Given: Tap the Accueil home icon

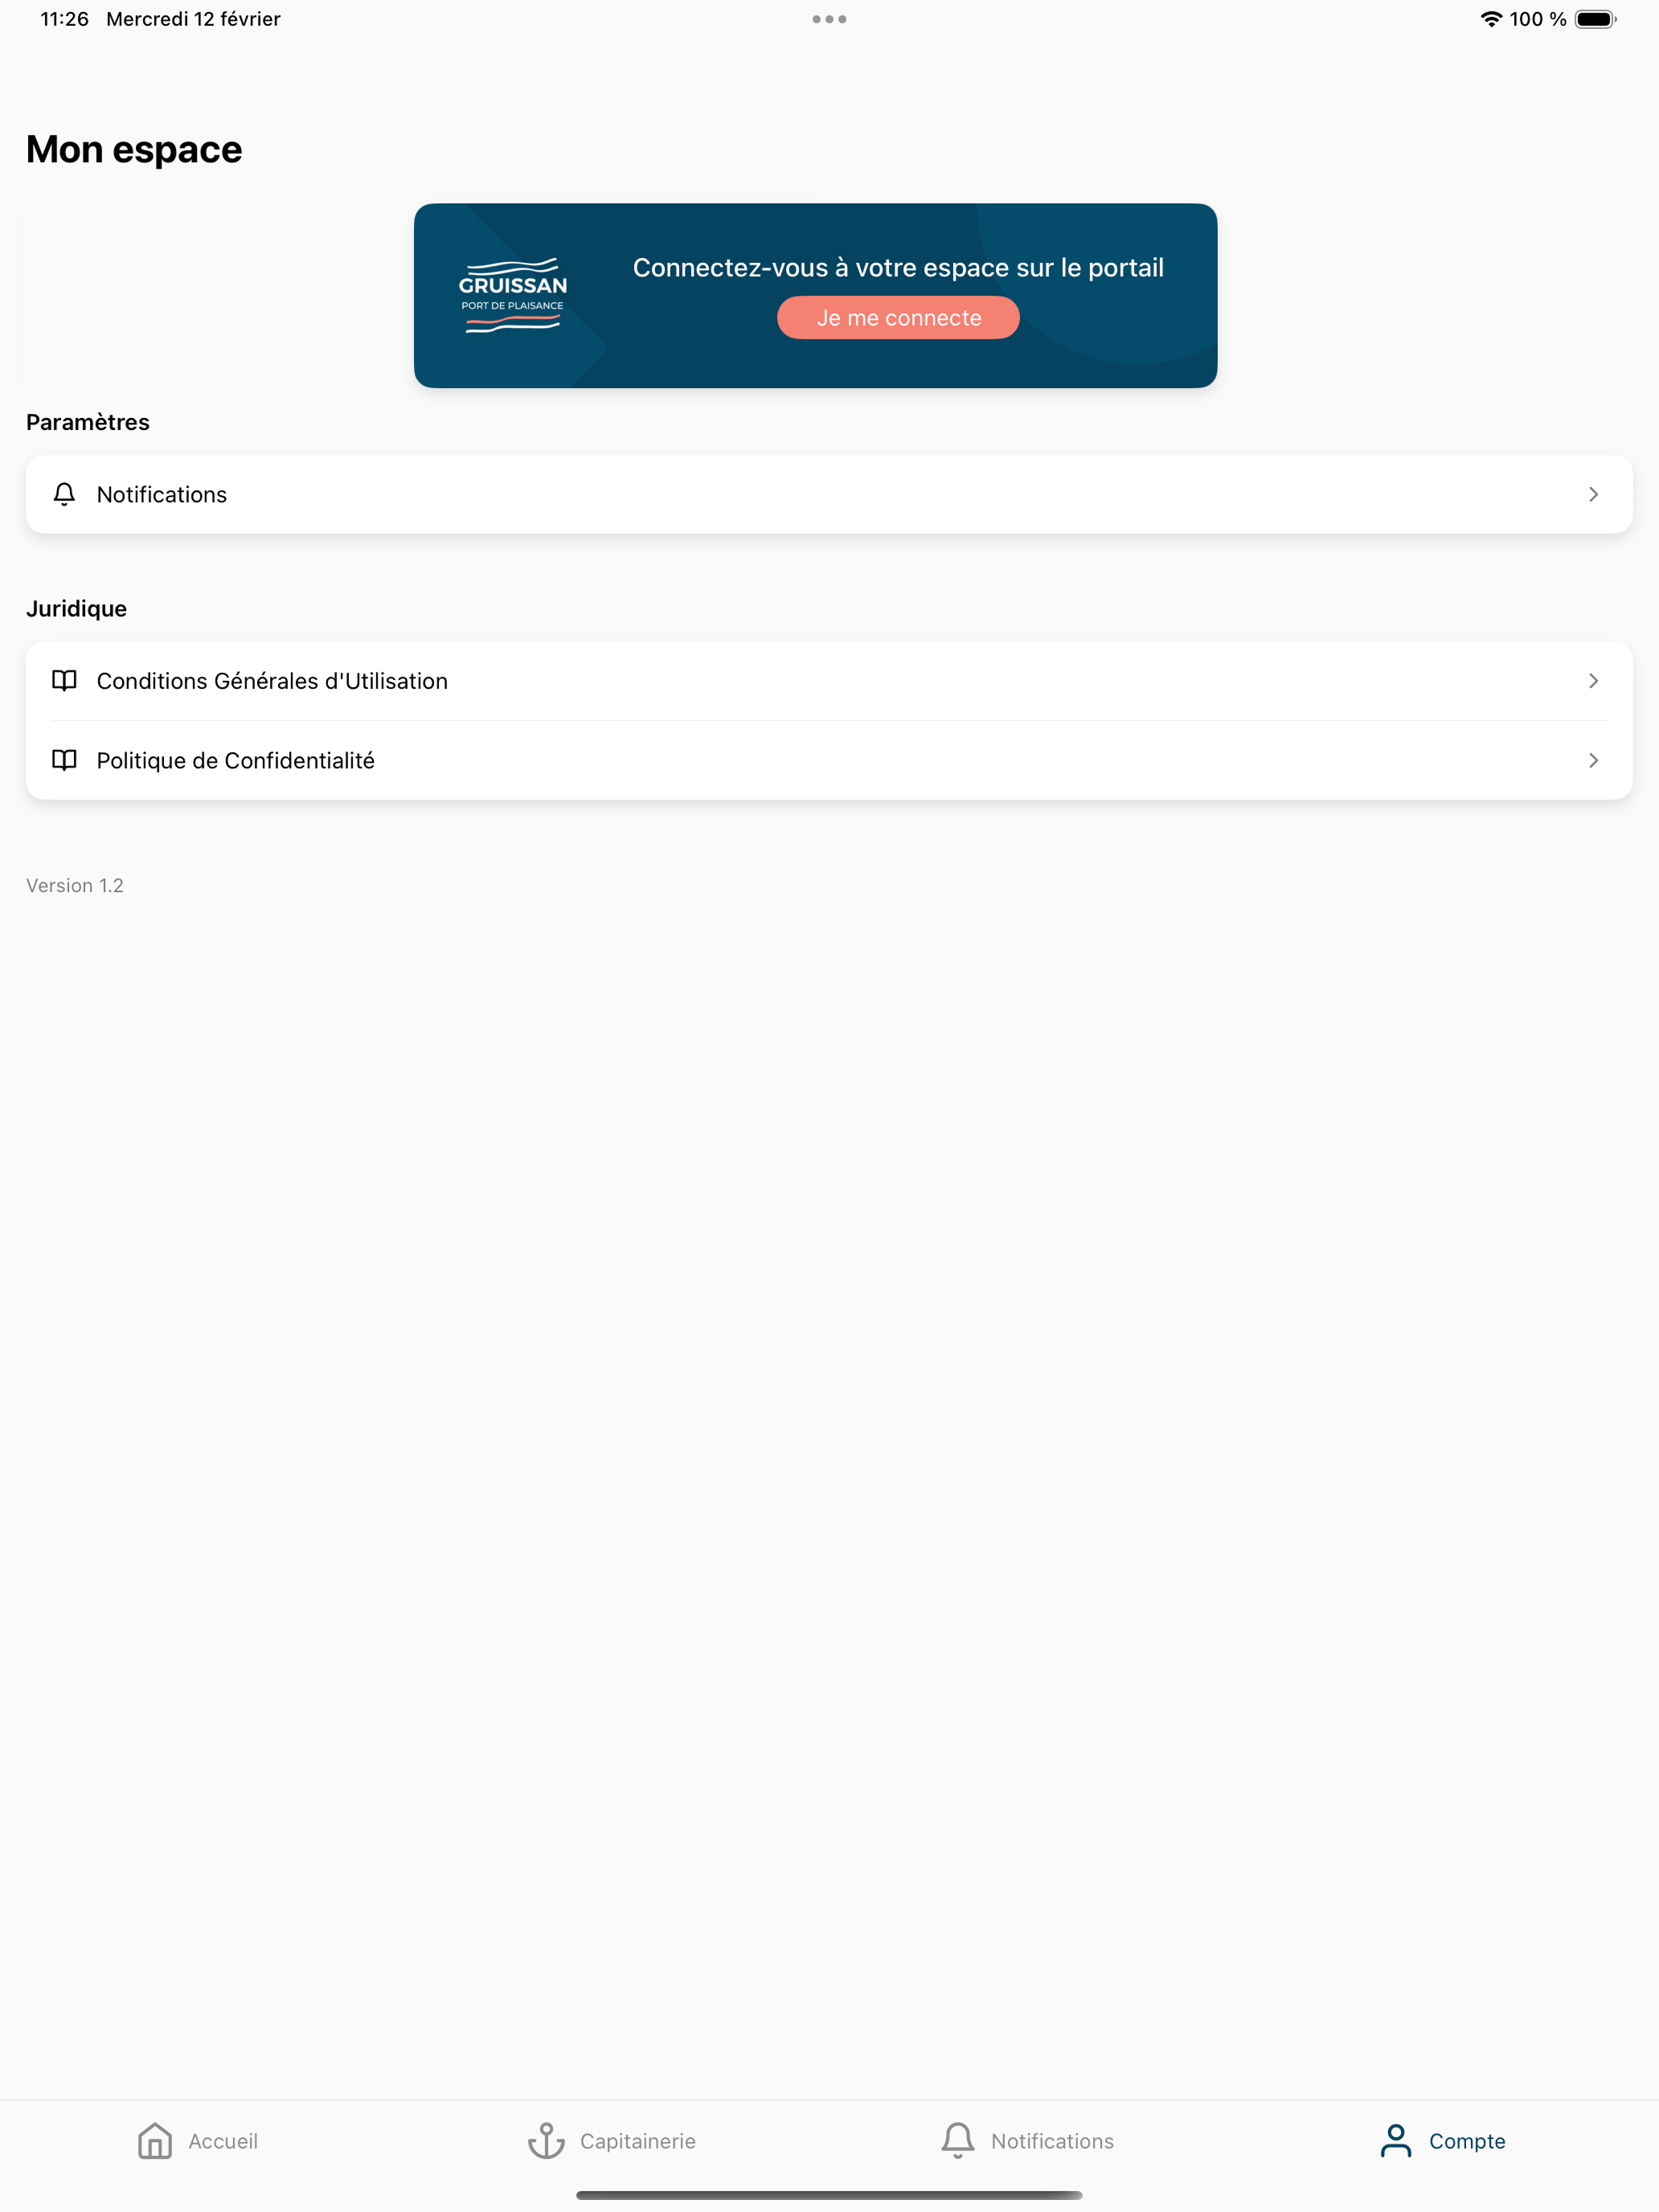Looking at the screenshot, I should tap(155, 2141).
